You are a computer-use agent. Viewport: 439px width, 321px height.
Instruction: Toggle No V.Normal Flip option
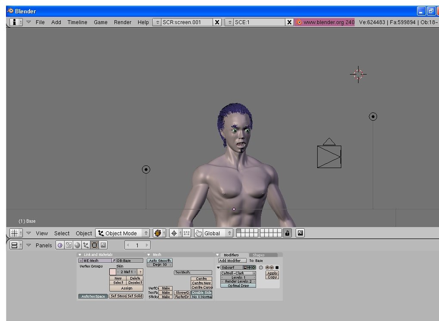tap(201, 297)
